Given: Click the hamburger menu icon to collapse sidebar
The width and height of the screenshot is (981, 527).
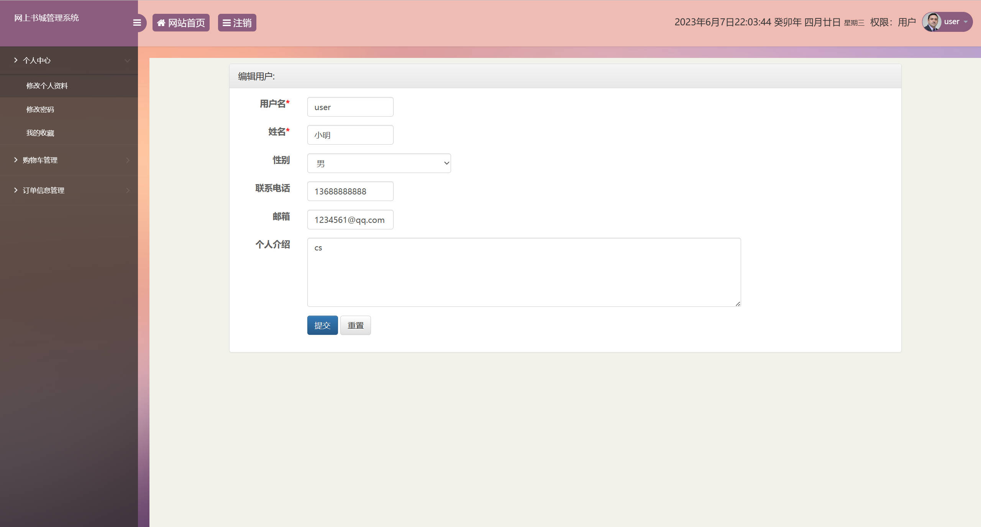Looking at the screenshot, I should click(137, 23).
